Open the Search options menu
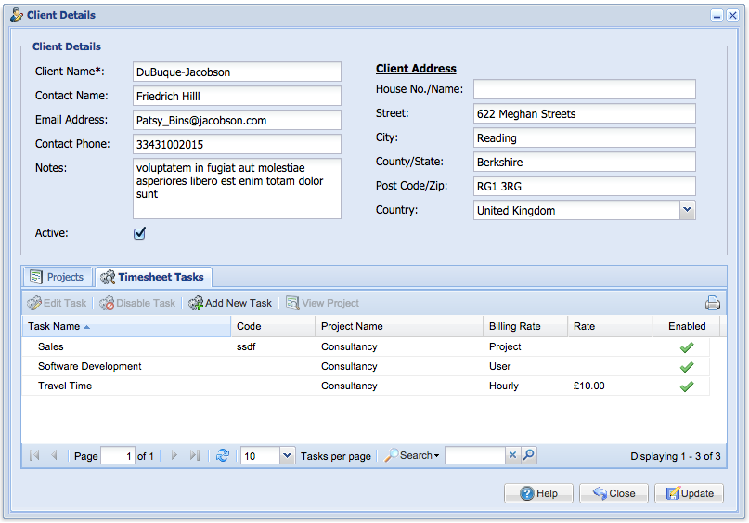749x523 pixels. tap(412, 455)
